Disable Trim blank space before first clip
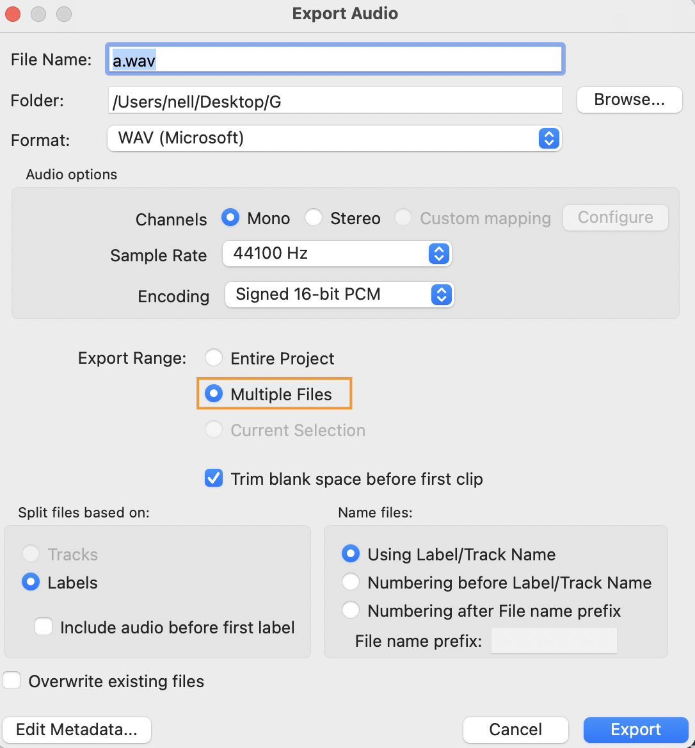 point(214,479)
